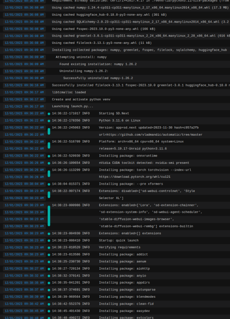This screenshot has width=230, height=319.
Task: Click the 09:38:42 AM timestamp
Action: pyautogui.click(x=24, y=304)
